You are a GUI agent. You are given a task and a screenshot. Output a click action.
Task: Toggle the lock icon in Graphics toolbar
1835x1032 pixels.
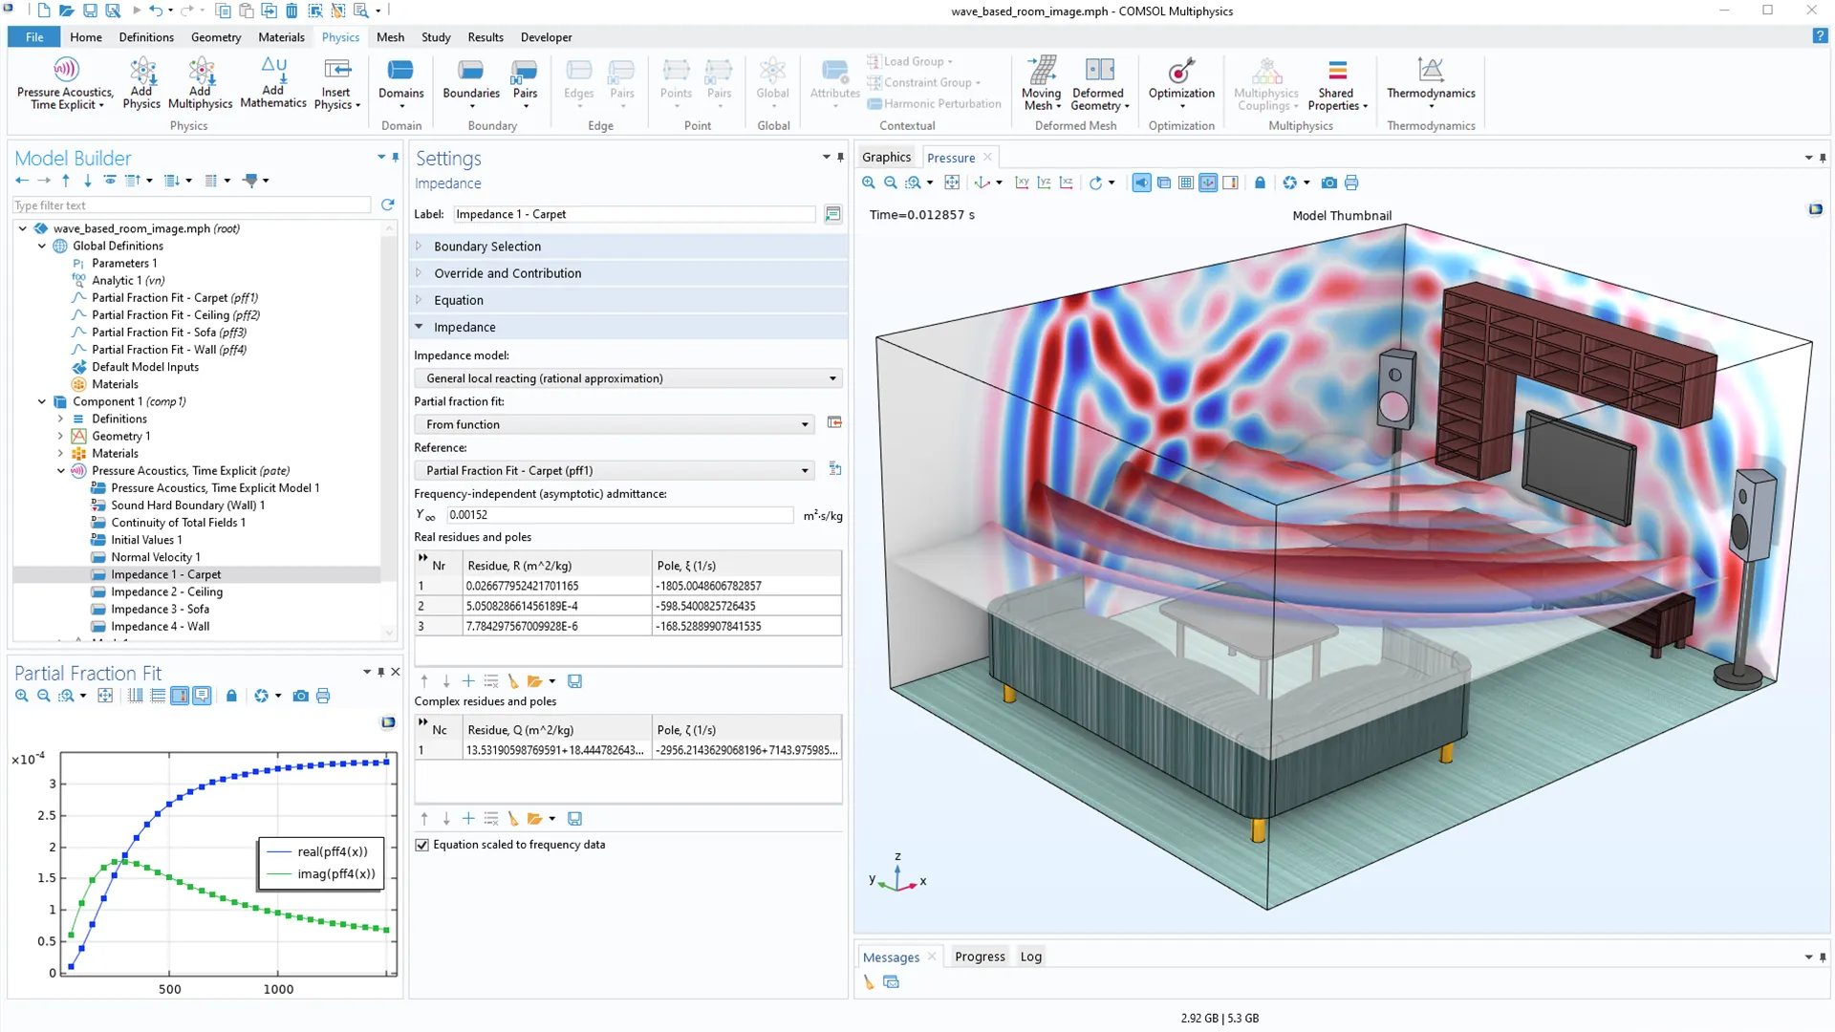point(1260,183)
